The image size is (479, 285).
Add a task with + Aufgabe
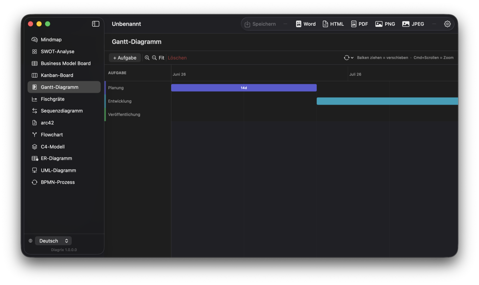(125, 58)
